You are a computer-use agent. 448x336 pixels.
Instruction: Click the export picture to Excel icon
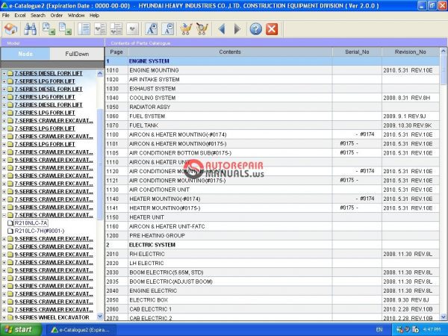click(49, 29)
